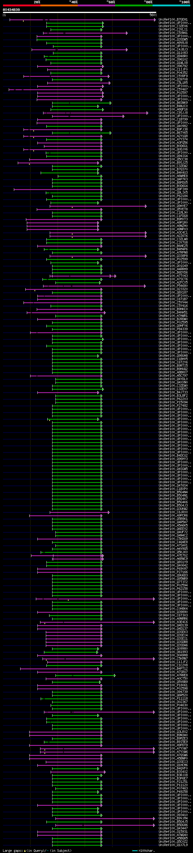
Task: Open hit UniRef100_C3ZEV6
Action: [173, 26]
